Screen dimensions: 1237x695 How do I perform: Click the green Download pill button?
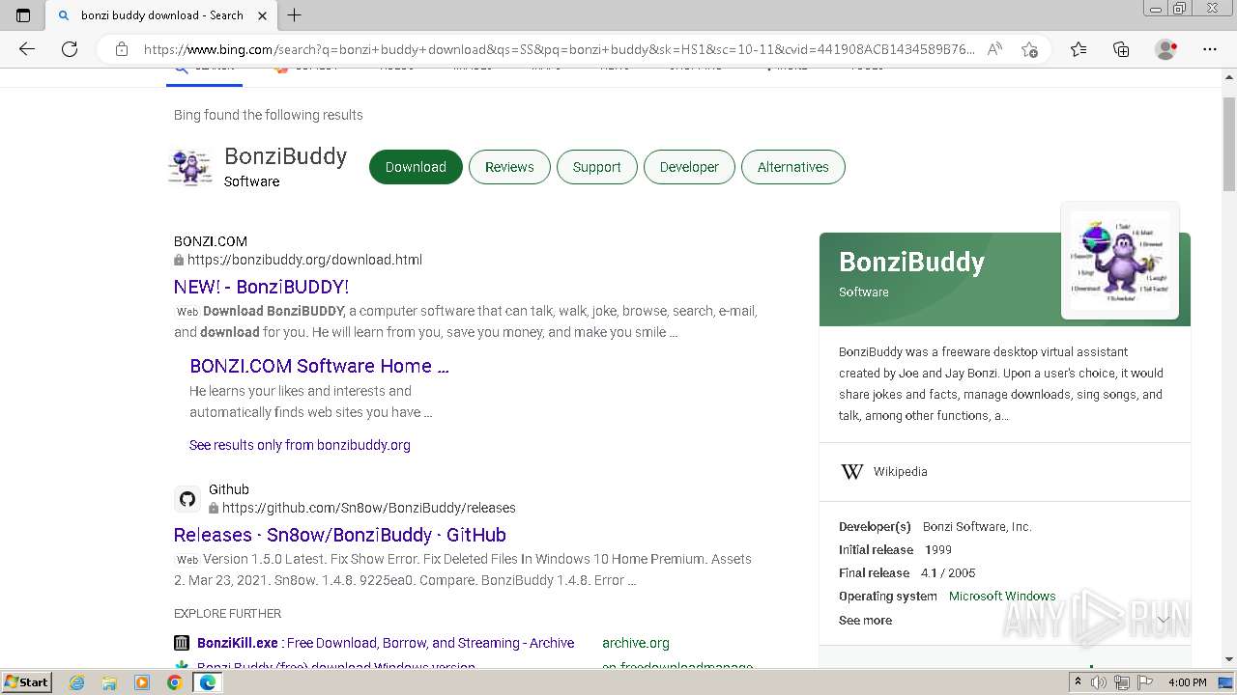416,167
